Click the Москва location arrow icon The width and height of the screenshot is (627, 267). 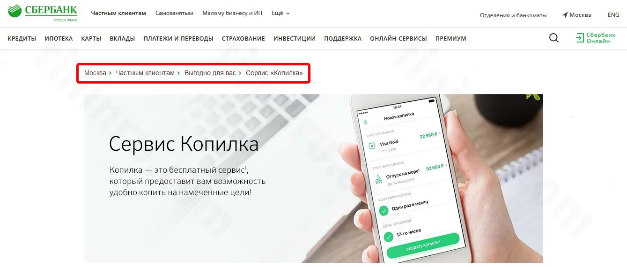coord(565,15)
